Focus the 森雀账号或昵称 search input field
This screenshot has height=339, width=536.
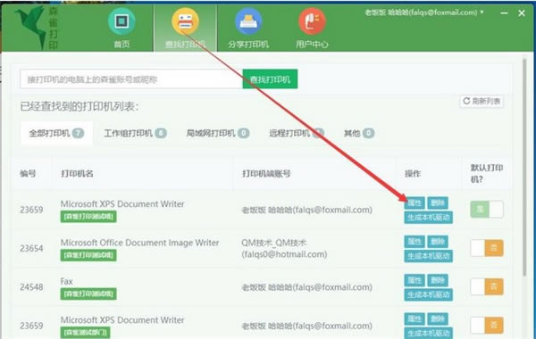[x=131, y=79]
